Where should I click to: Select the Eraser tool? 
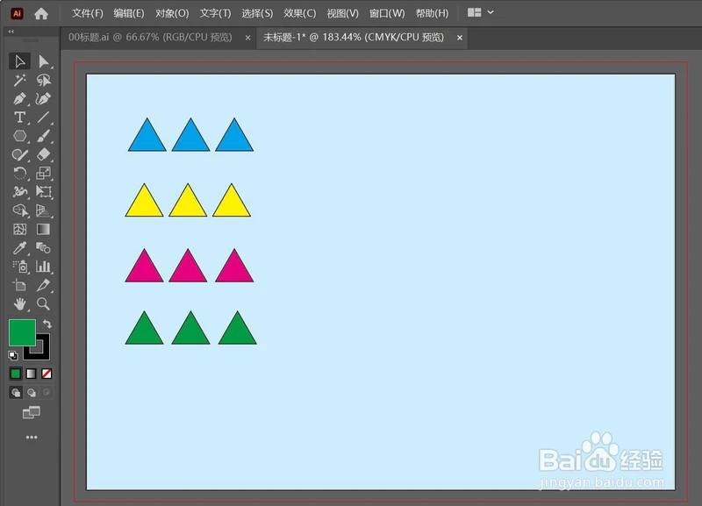[43, 155]
